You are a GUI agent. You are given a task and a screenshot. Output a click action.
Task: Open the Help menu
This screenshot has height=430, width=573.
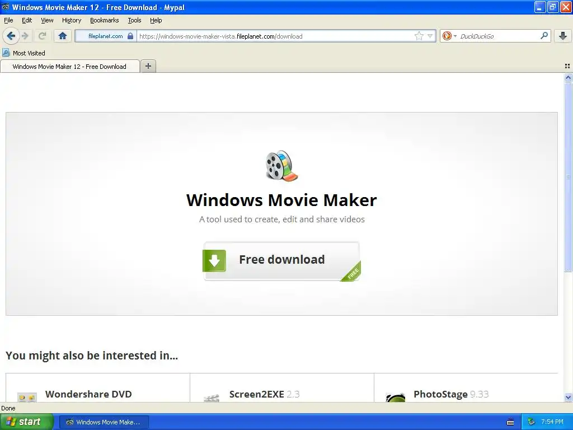click(156, 20)
